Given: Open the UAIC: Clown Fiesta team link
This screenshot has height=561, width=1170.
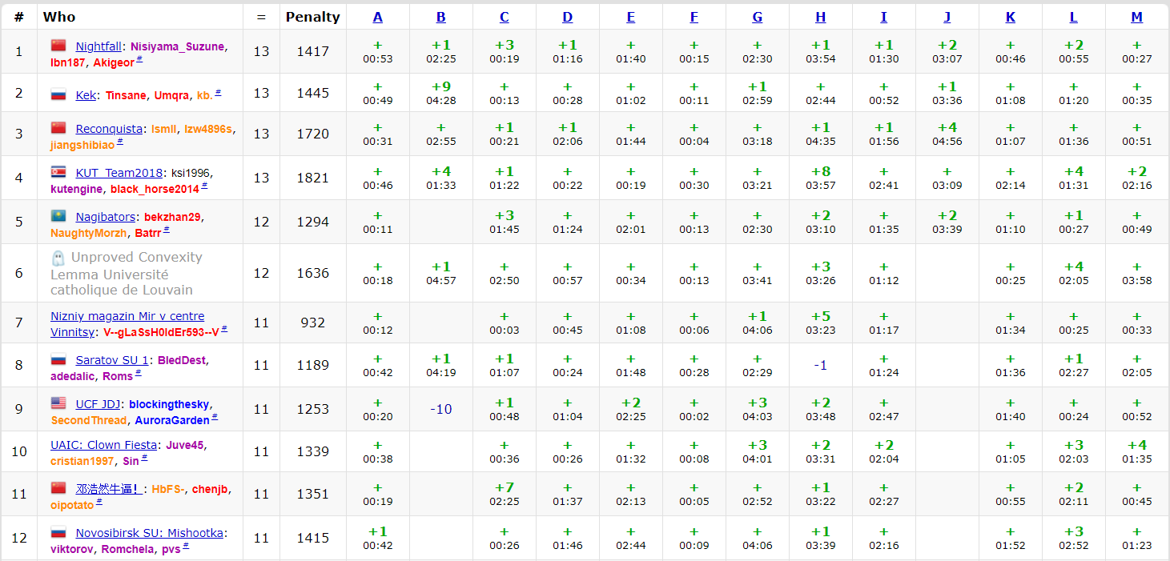Looking at the screenshot, I should point(103,445).
